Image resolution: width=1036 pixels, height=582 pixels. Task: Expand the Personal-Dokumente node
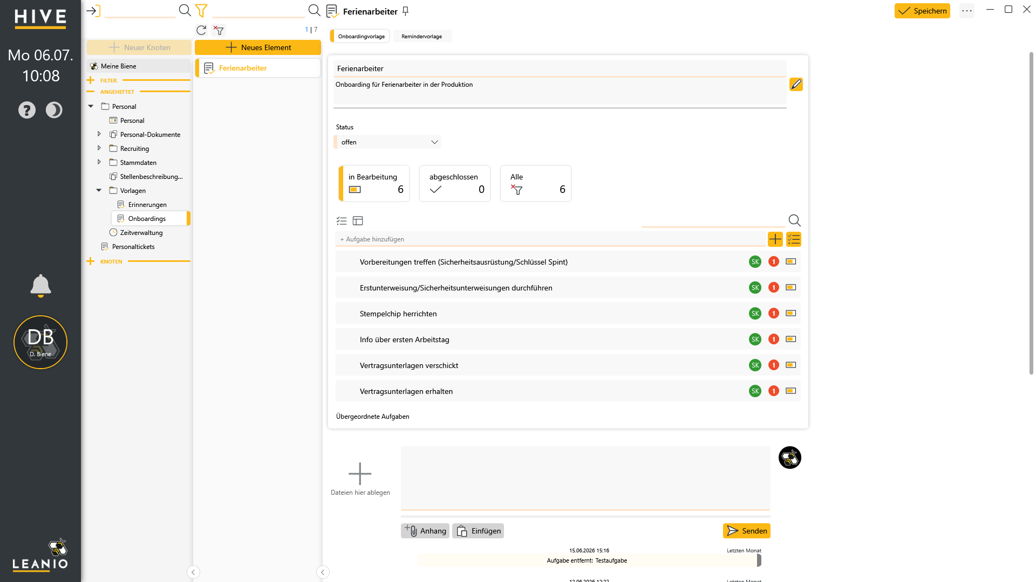point(99,134)
